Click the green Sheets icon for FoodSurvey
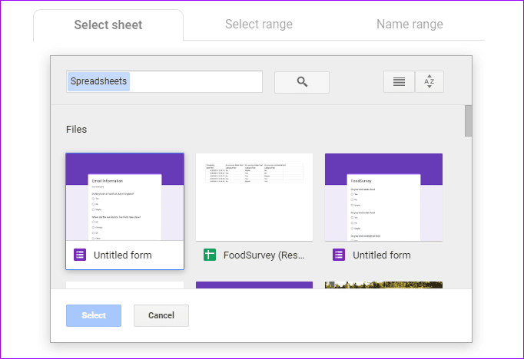Screen dimensions: 524x359 (x=210, y=255)
